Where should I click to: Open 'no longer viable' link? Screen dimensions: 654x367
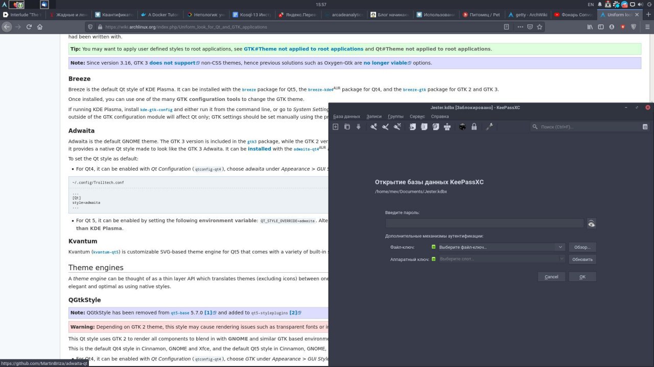385,63
